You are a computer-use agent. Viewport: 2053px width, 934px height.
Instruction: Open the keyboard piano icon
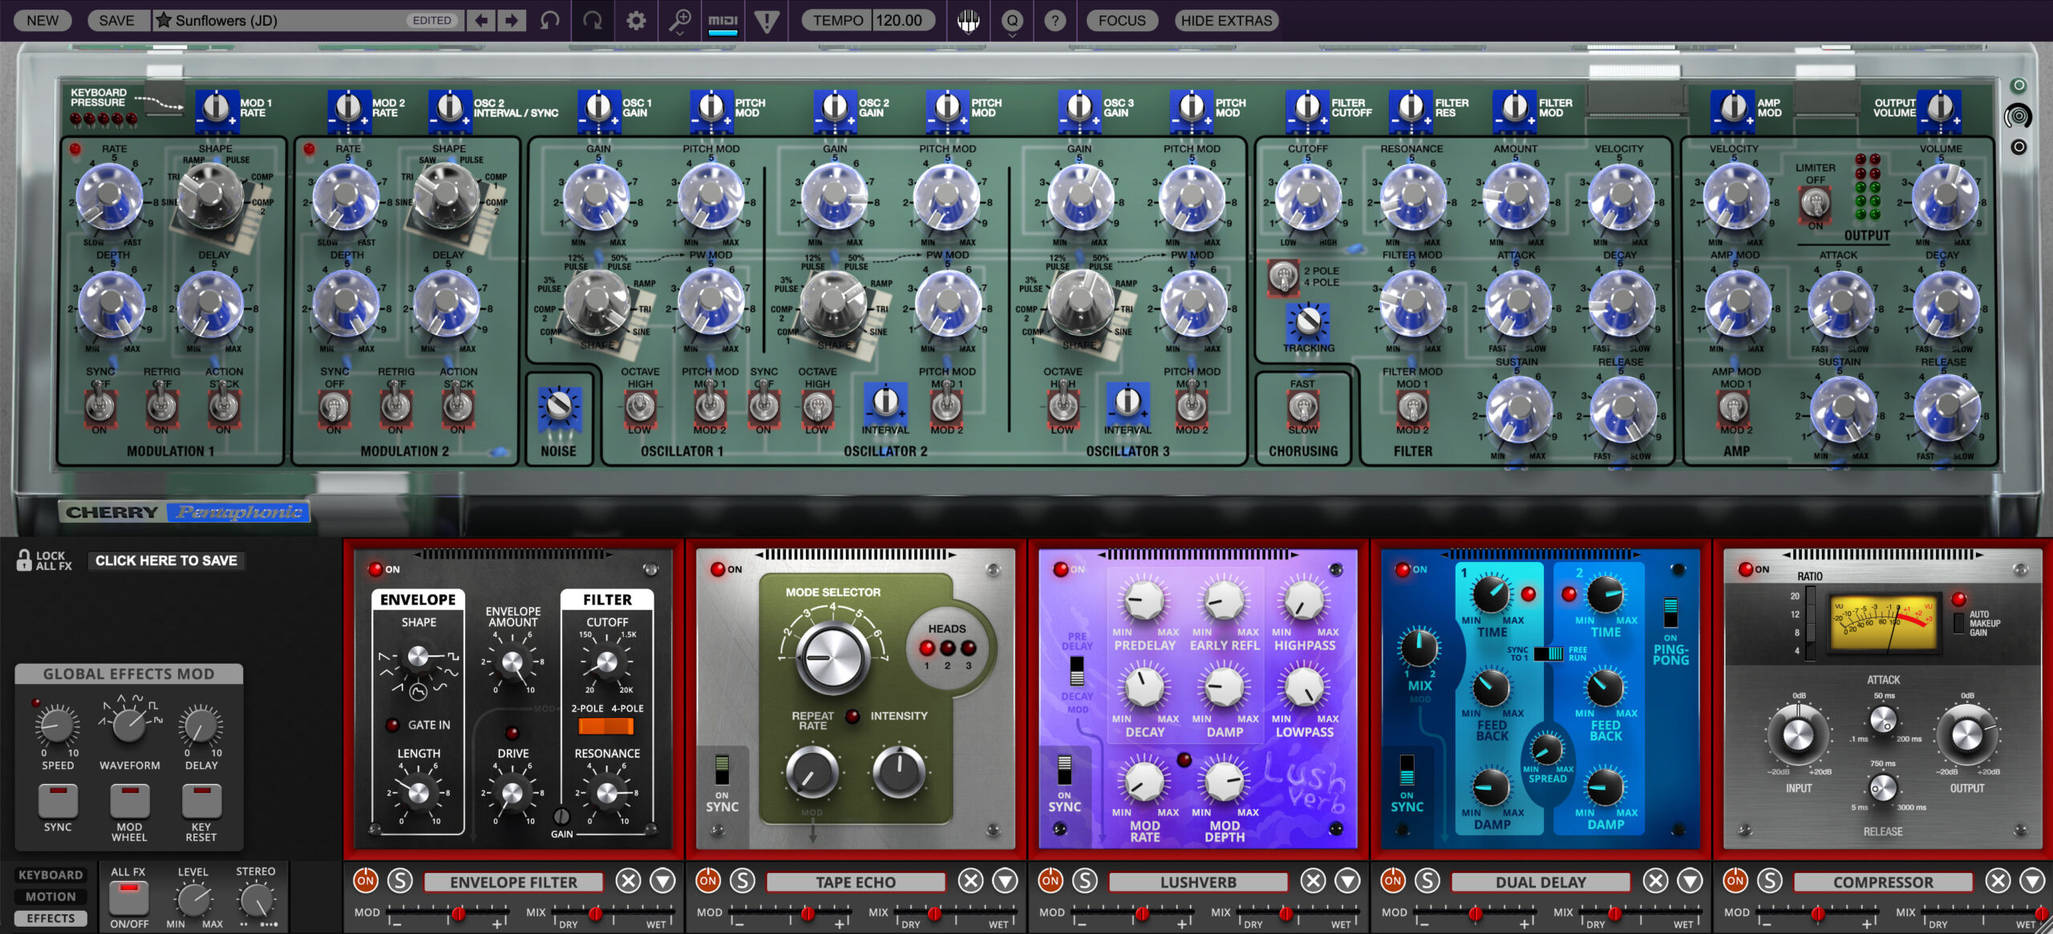(x=968, y=21)
